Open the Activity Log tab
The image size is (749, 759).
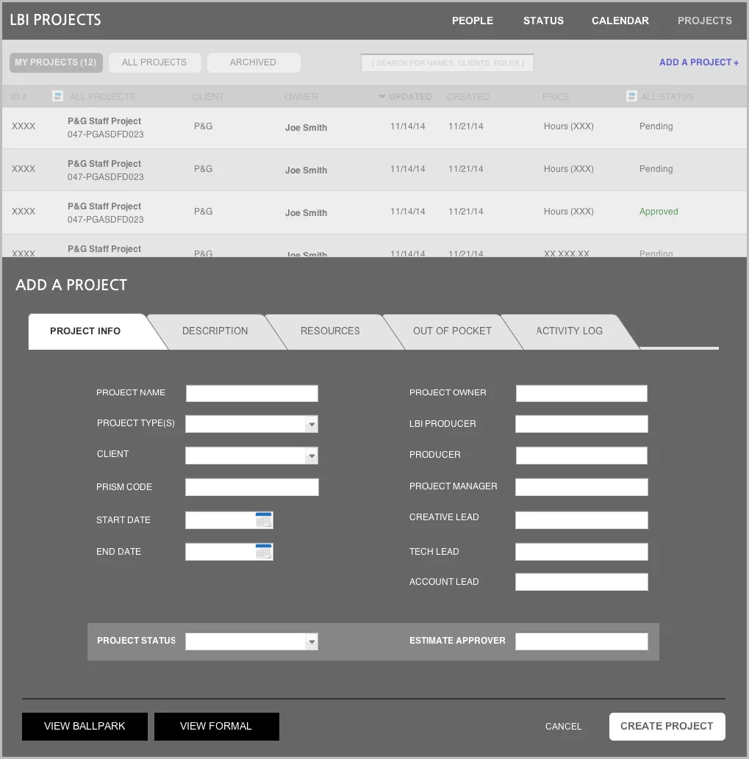coord(570,331)
